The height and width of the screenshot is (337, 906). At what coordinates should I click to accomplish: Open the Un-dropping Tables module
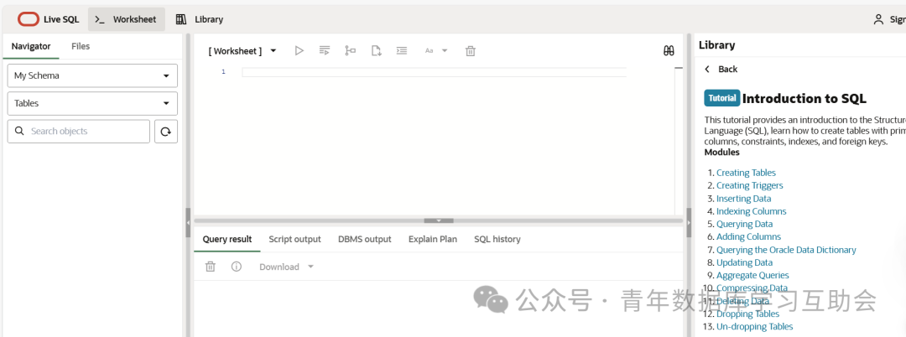755,327
